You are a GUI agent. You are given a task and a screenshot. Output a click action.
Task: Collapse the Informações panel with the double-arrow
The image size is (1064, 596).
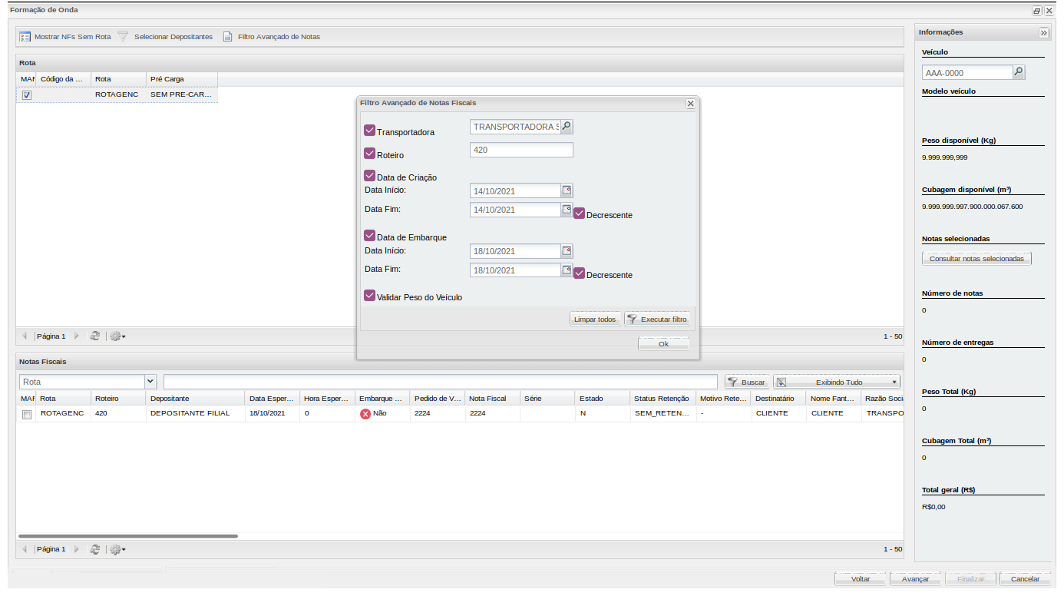(x=1044, y=32)
